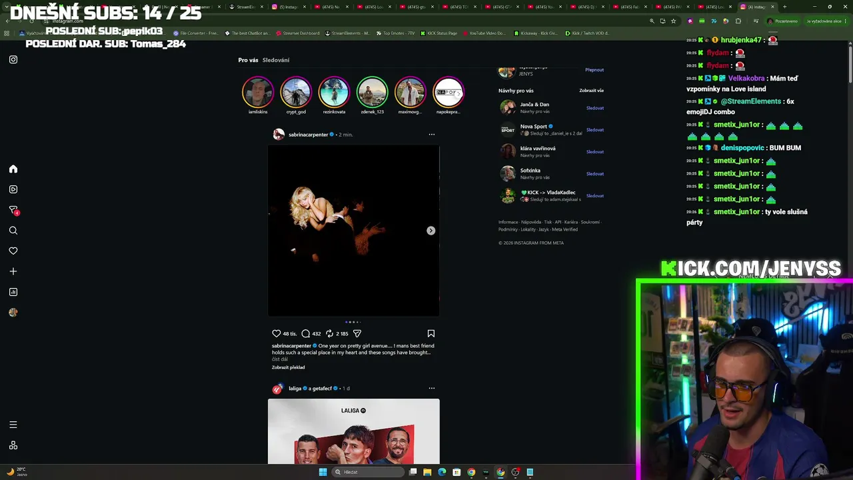This screenshot has width=853, height=480.
Task: Like the sabrinacarpenter post
Action: pyautogui.click(x=277, y=333)
